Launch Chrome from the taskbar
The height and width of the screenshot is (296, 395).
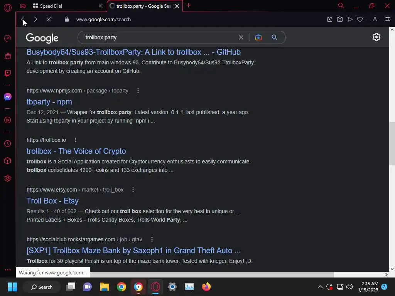click(122, 287)
